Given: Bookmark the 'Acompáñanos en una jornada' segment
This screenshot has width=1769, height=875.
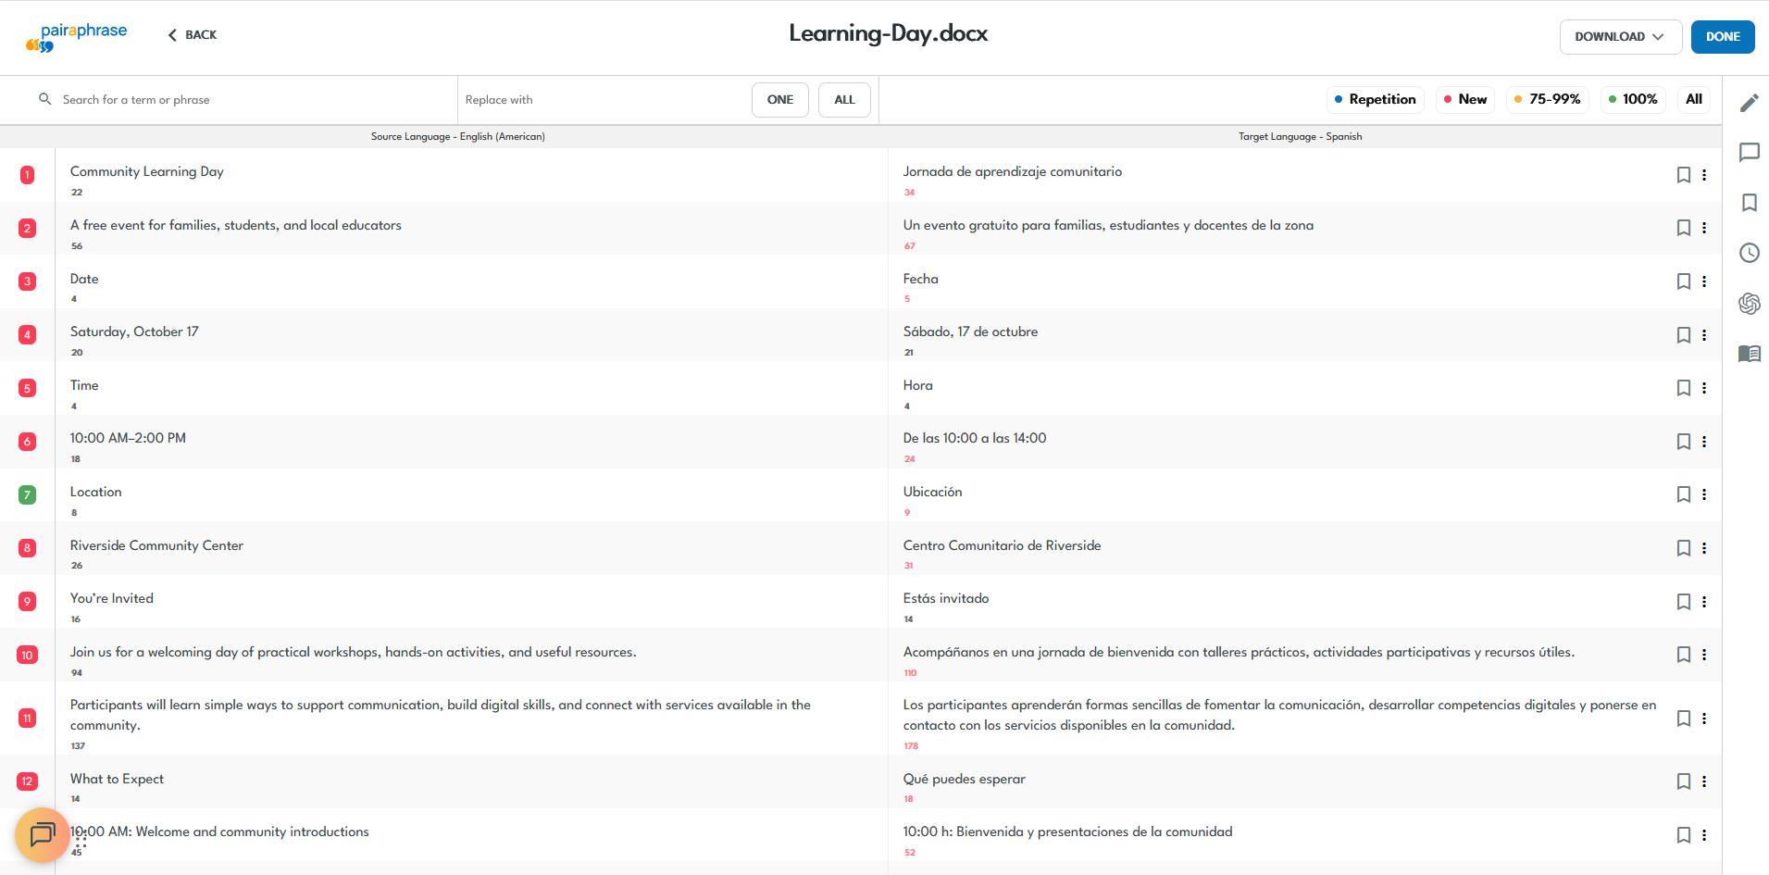Looking at the screenshot, I should pos(1684,655).
